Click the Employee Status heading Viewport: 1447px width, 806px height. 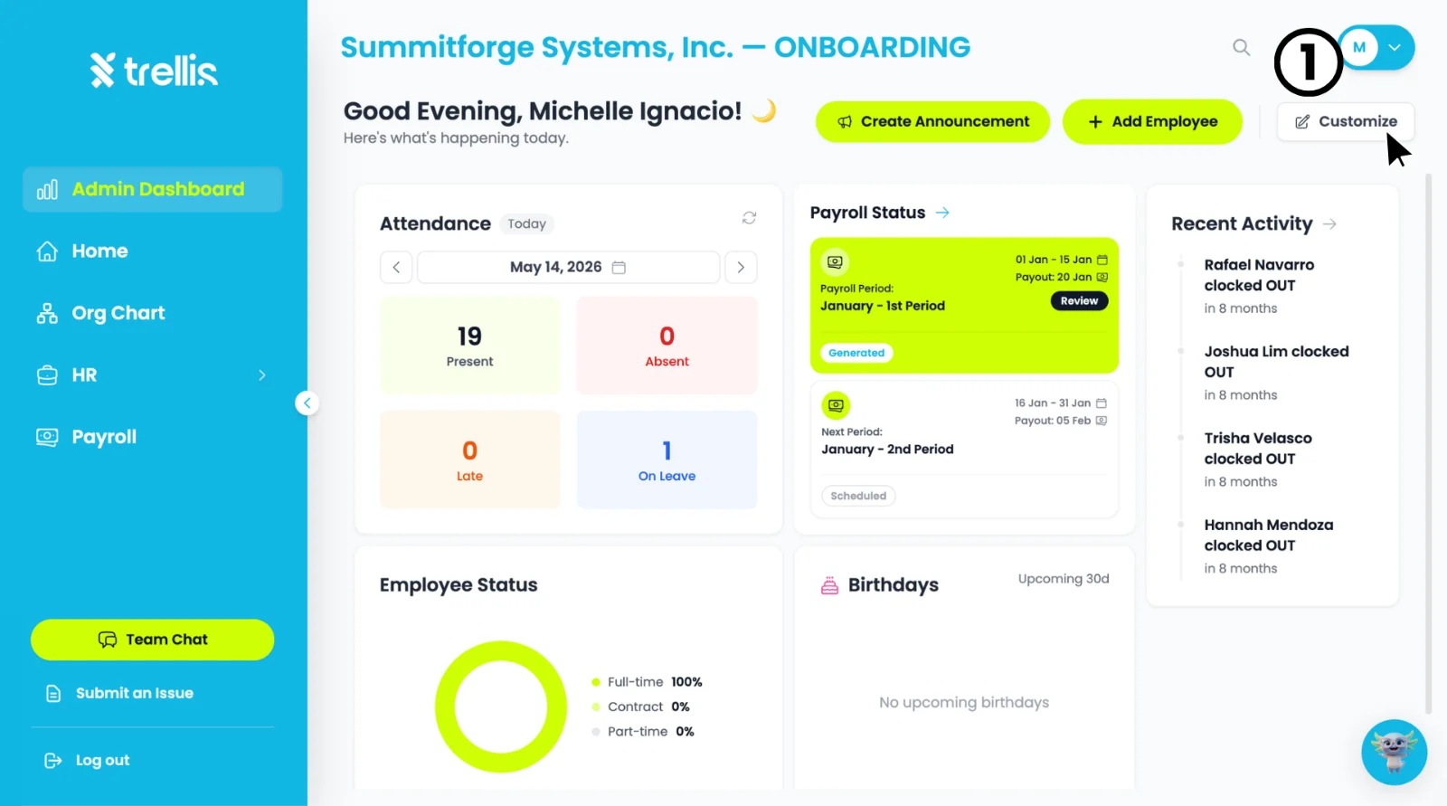coord(459,585)
